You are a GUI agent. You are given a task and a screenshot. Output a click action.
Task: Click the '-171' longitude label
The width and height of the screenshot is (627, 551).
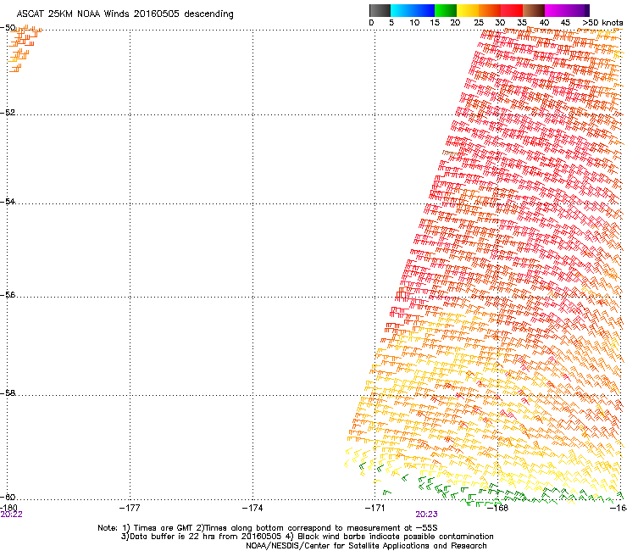click(x=375, y=508)
